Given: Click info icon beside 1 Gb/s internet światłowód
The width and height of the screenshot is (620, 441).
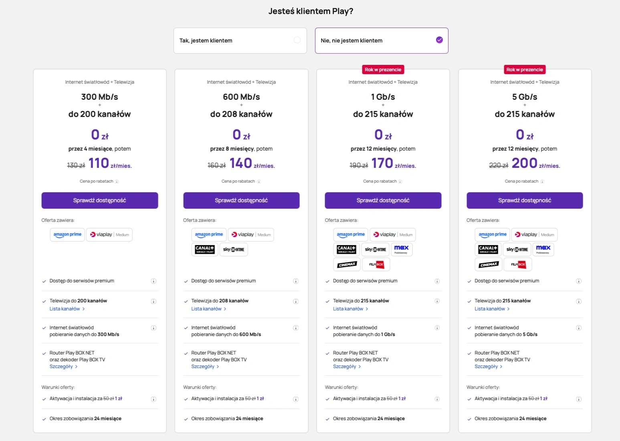Looking at the screenshot, I should 437,328.
